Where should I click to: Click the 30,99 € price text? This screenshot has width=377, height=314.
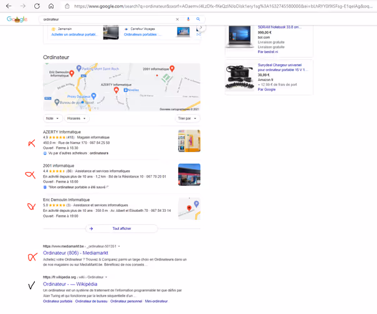(264, 75)
